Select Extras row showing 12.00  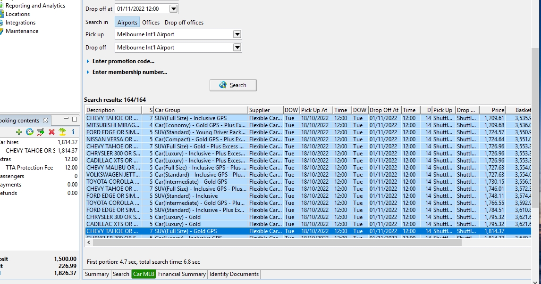tap(39, 159)
